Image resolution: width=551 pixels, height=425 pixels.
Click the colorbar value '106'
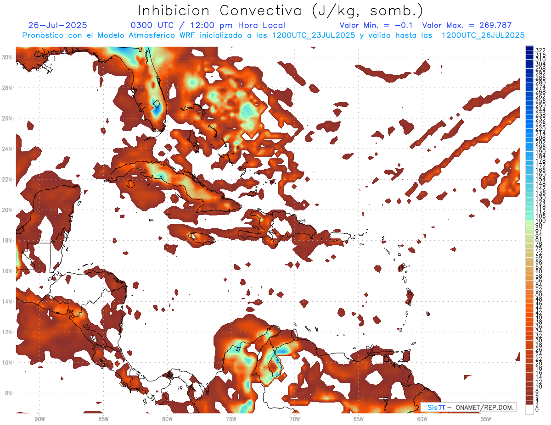tap(540, 215)
